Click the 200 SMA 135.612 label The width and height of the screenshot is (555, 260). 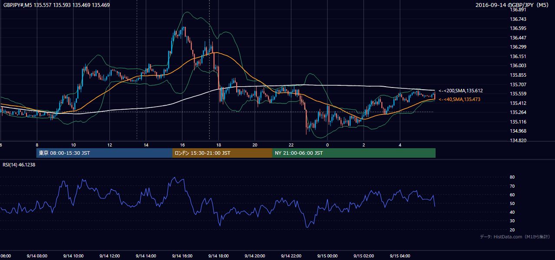460,91
